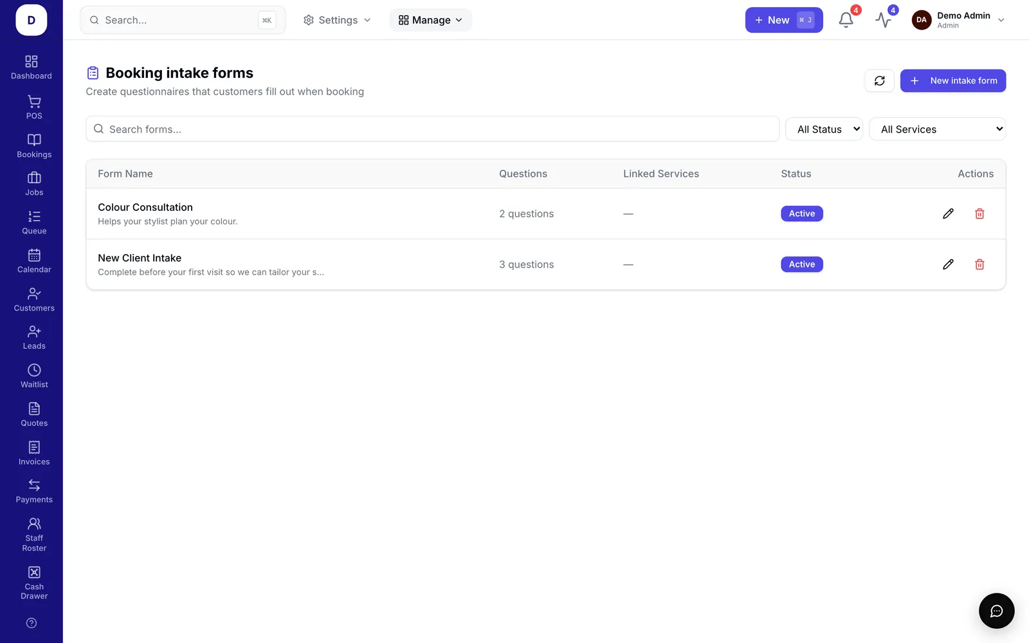Click the Form Name column header
The image size is (1029, 643).
pyautogui.click(x=125, y=174)
